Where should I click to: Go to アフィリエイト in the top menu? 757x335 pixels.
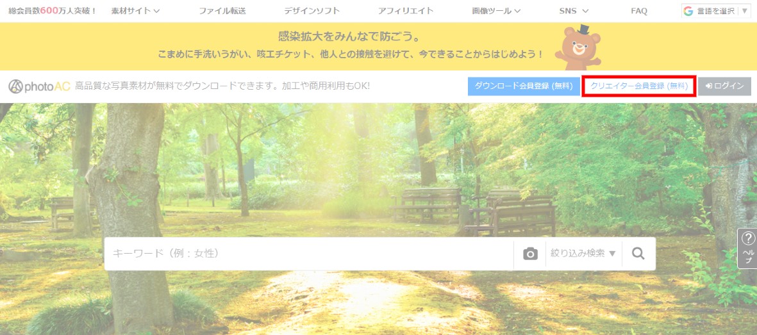(x=405, y=11)
